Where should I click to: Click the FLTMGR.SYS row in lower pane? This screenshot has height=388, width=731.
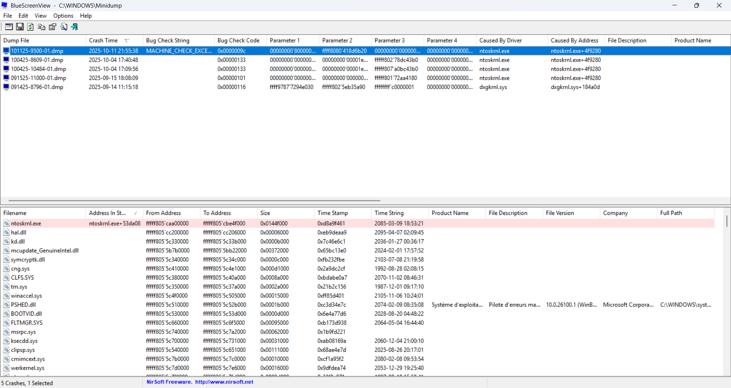click(x=27, y=323)
